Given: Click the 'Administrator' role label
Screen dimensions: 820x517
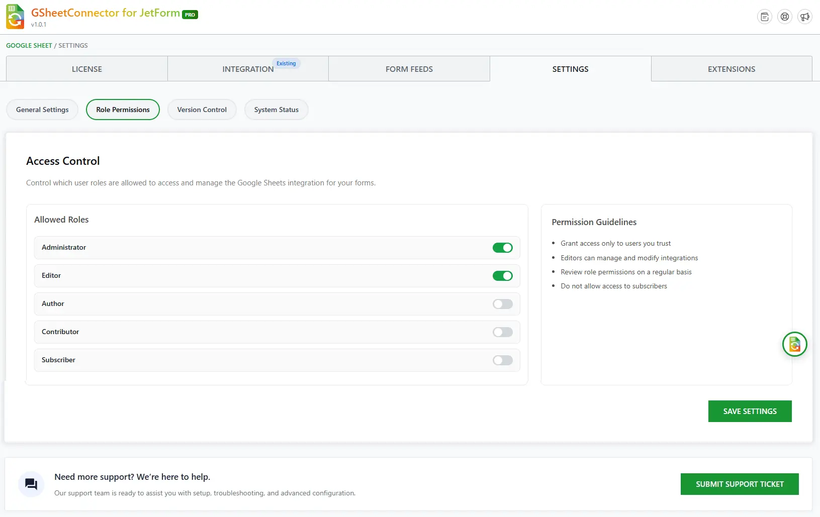Looking at the screenshot, I should [64, 247].
